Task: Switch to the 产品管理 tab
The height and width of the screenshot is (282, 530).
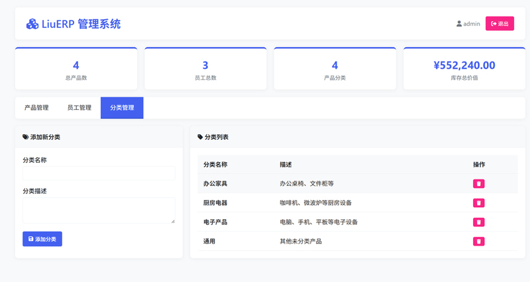Action: (36, 108)
